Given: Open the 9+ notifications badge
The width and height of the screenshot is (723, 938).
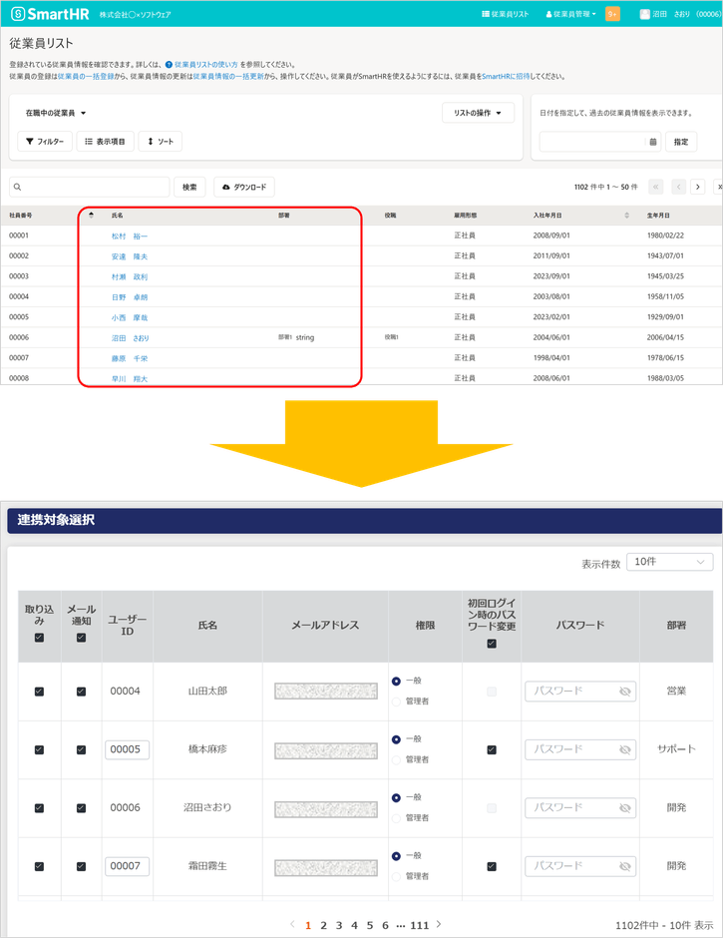Looking at the screenshot, I should 612,14.
